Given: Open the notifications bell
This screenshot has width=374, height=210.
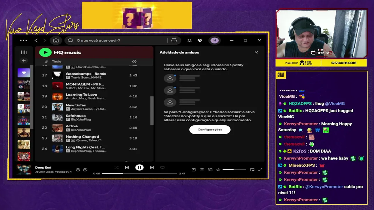Looking at the screenshot, I should [189, 40].
